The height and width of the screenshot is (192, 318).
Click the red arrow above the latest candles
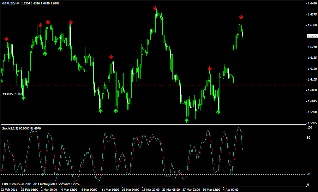(241, 17)
